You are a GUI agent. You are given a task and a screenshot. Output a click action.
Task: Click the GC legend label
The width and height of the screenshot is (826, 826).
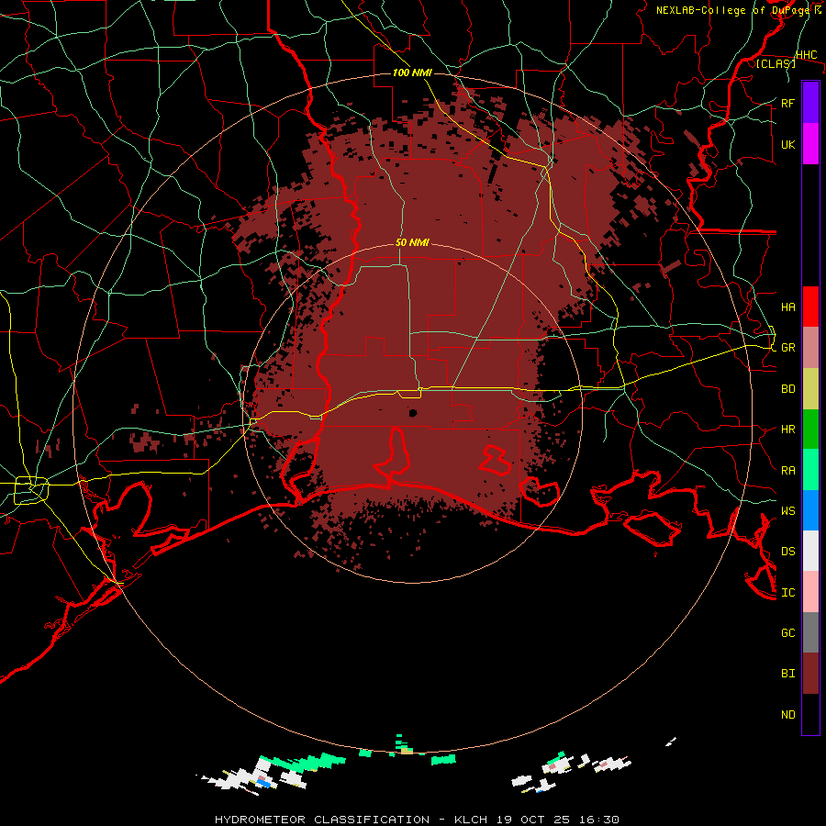787,632
